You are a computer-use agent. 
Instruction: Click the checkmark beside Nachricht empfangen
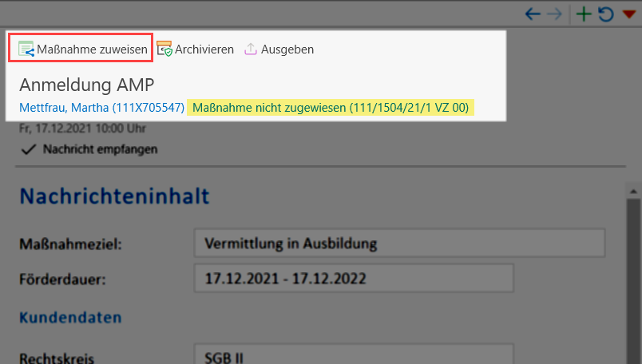tap(29, 149)
